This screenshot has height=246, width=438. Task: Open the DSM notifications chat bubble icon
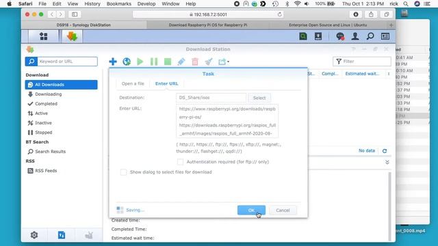pos(340,36)
